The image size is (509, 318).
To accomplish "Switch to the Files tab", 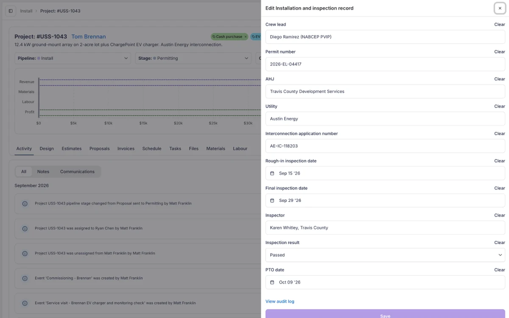I will (194, 149).
